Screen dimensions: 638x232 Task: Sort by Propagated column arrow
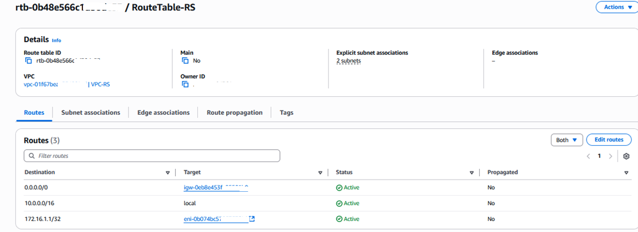626,173
